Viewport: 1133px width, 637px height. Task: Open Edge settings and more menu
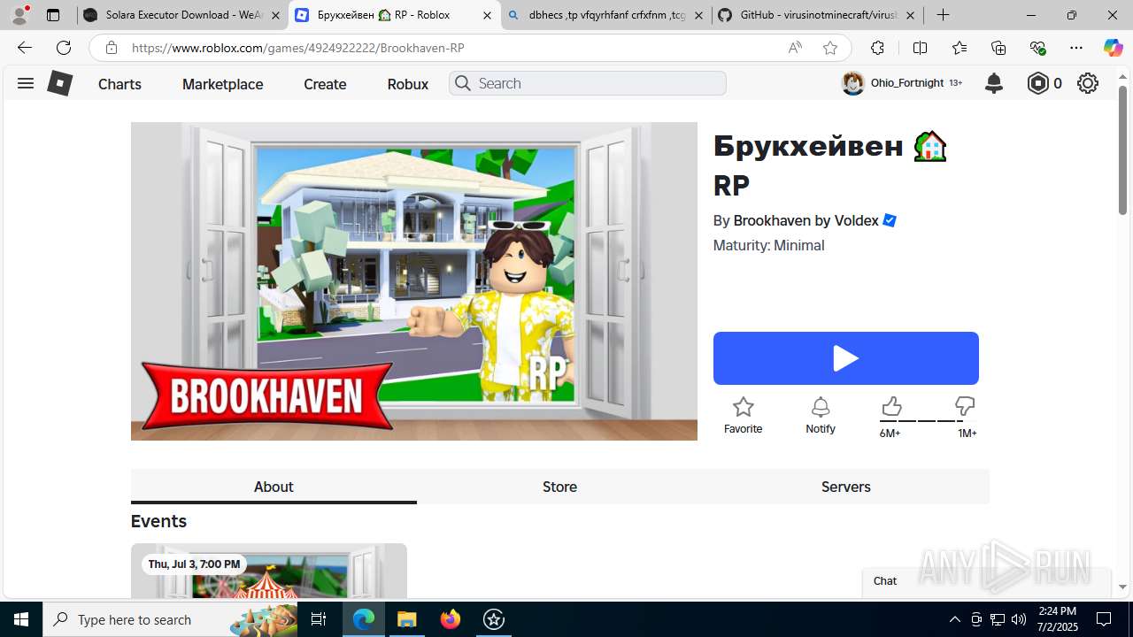(1075, 48)
